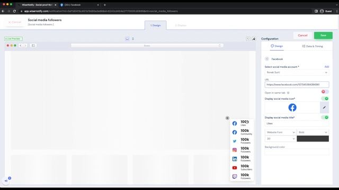Click the Add link for social media account

click(327, 67)
